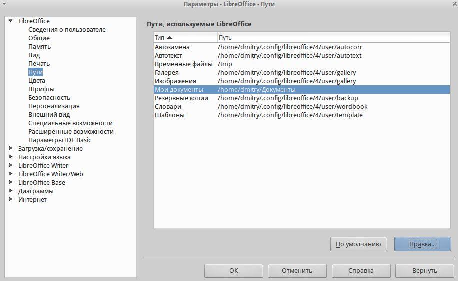This screenshot has height=281, width=458.
Task: Collapse the LibreOffice tree node
Action: click(11, 21)
